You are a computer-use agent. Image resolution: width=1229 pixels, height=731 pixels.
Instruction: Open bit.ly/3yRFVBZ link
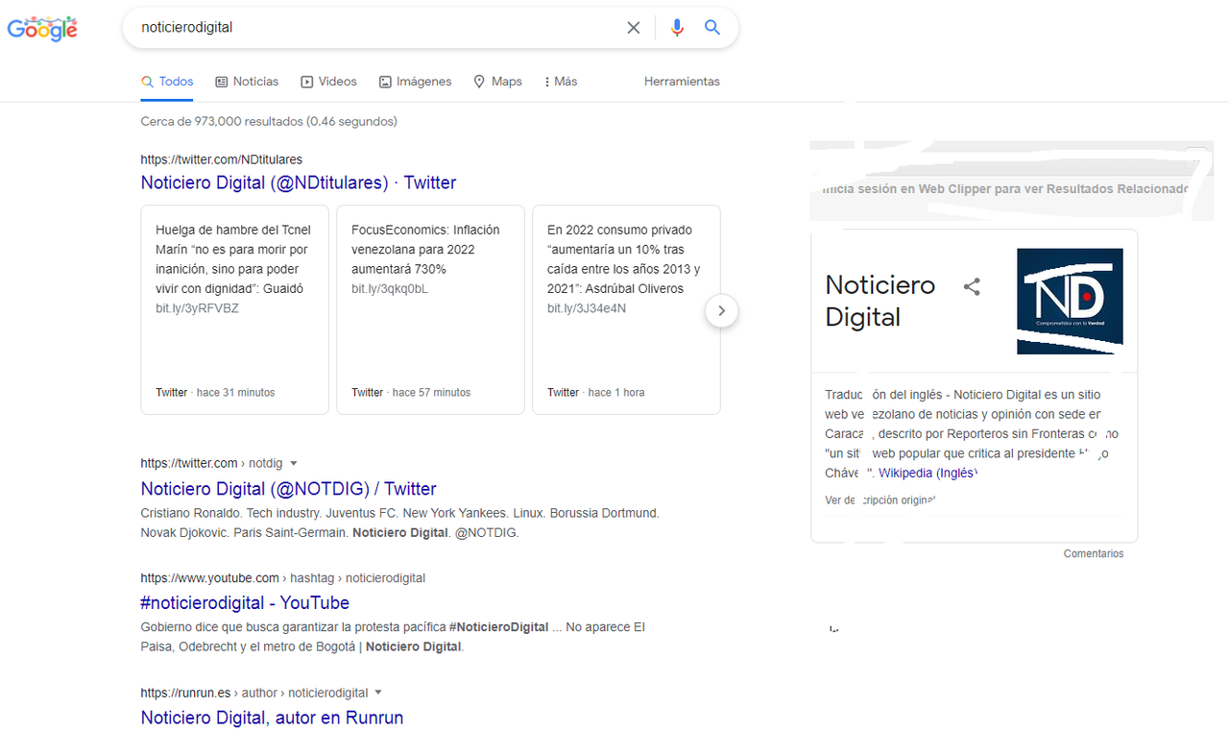coord(197,308)
